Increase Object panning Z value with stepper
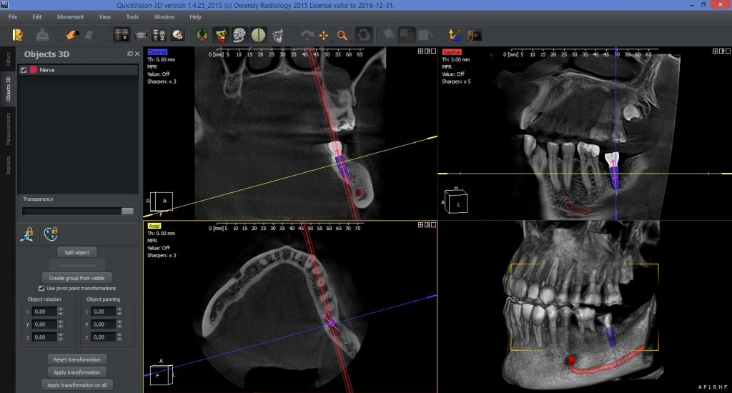This screenshot has height=393, width=732. [118, 334]
